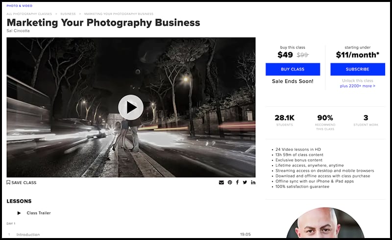Open the Class Trailer lesson
Screen dimensions: 392x240
39,213
